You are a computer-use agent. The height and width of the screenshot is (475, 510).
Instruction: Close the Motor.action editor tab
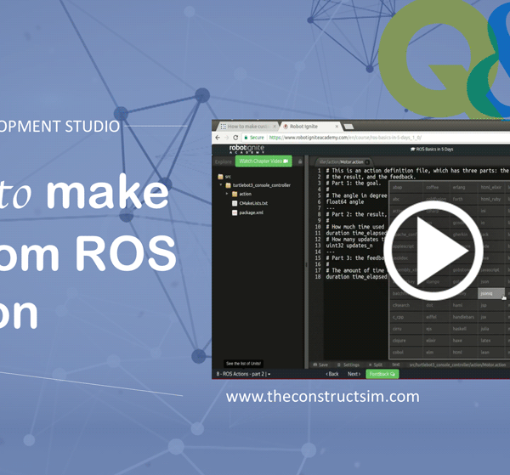pos(367,162)
